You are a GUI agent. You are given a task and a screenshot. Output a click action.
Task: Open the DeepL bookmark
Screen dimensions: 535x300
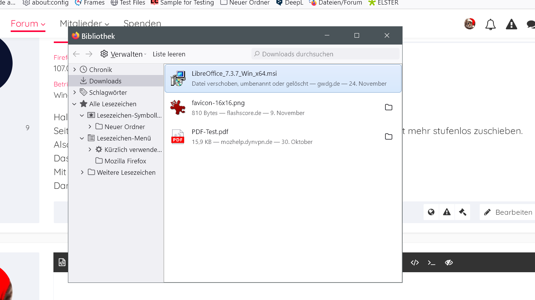coord(289,3)
